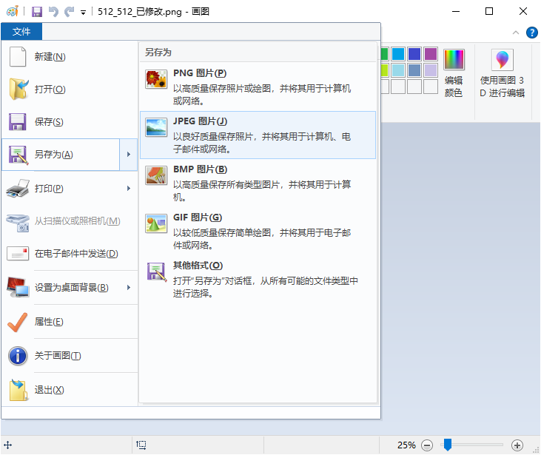Click the email send (在电子邮件中发送) envelope icon
Viewport: 541px width, 455px height.
tap(18, 254)
